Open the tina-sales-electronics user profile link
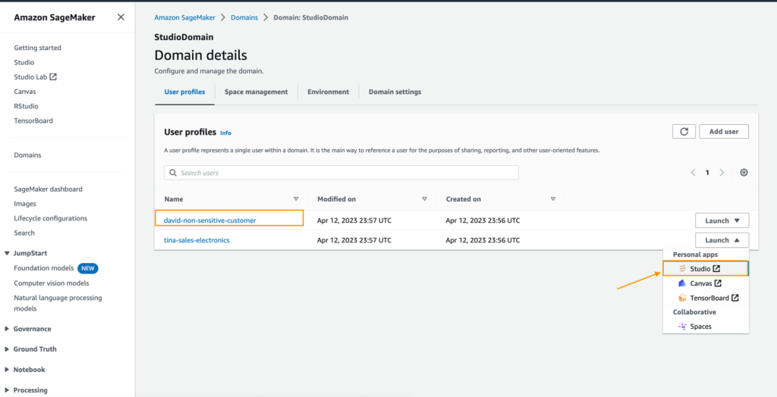 tap(197, 240)
